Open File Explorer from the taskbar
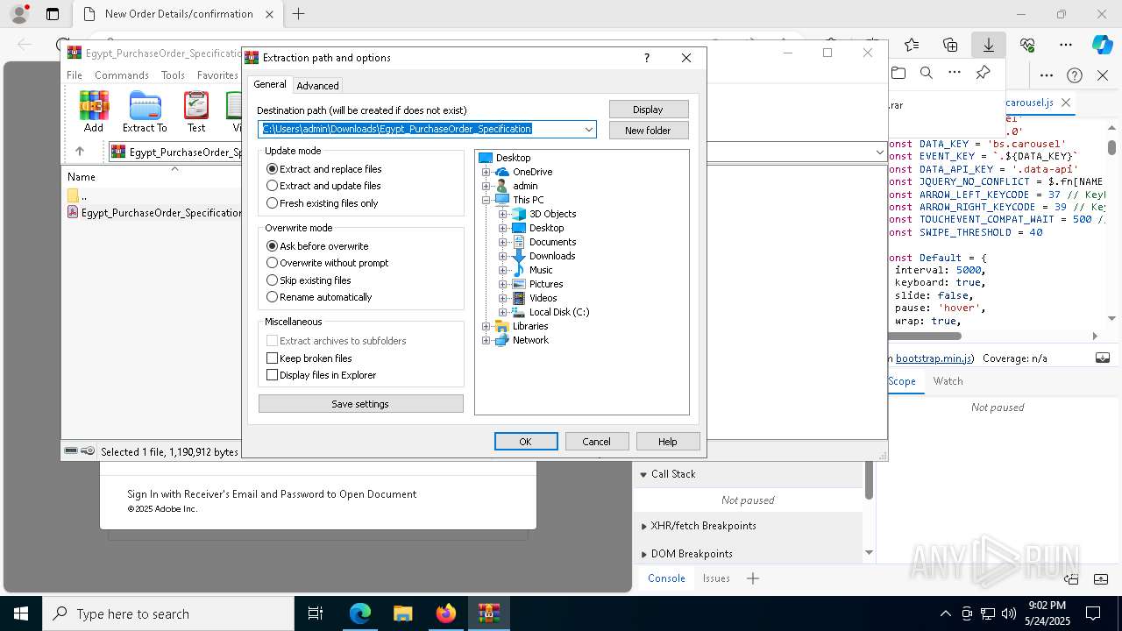The width and height of the screenshot is (1122, 631). click(402, 613)
